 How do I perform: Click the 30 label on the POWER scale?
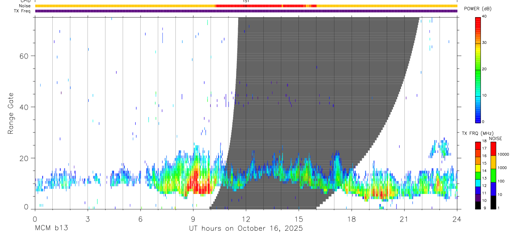484,43
